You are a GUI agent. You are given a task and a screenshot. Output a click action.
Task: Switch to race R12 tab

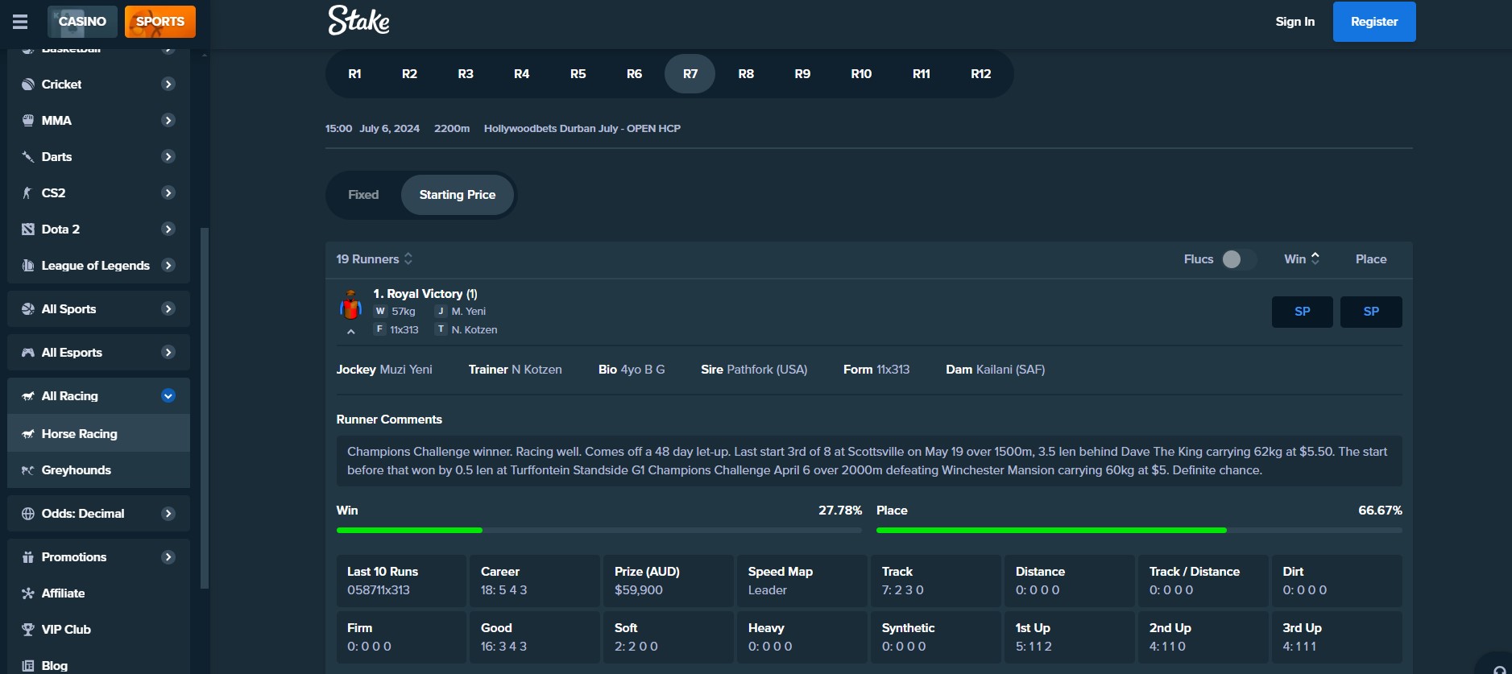point(980,73)
